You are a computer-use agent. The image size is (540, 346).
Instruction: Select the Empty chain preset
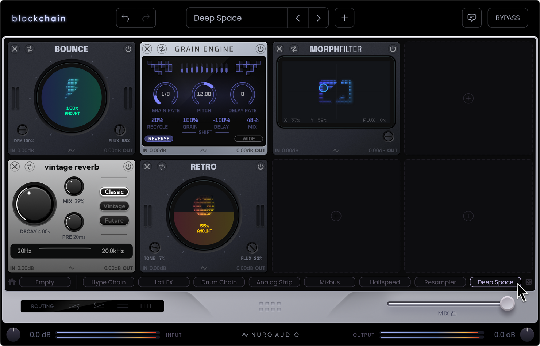pyautogui.click(x=45, y=282)
